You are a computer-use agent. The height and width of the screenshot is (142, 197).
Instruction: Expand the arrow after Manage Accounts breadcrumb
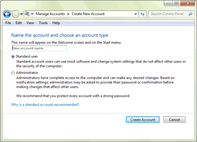point(68,14)
